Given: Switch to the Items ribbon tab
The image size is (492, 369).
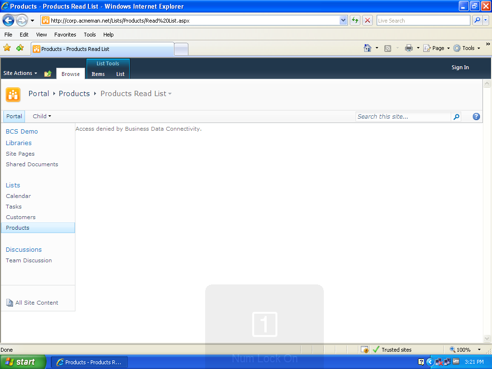Looking at the screenshot, I should pyautogui.click(x=98, y=74).
